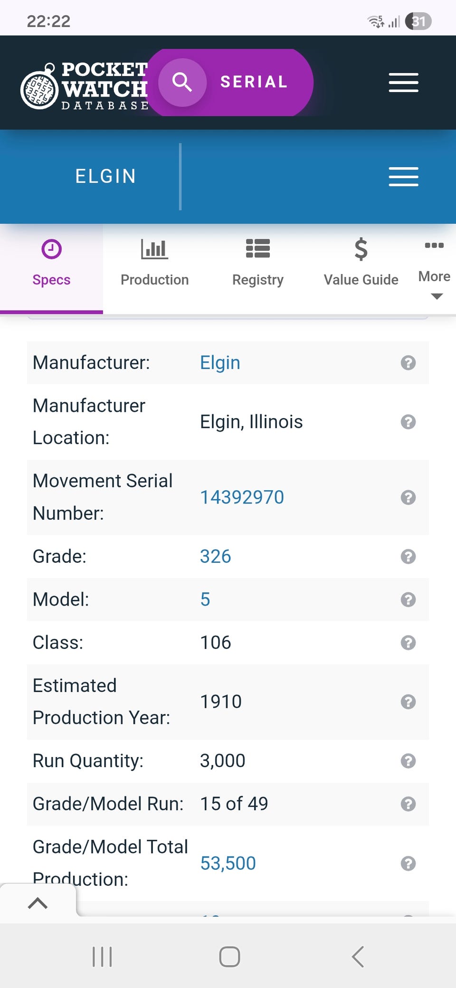Click help icon next to Manufacturer row
The width and height of the screenshot is (456, 988).
pos(408,363)
